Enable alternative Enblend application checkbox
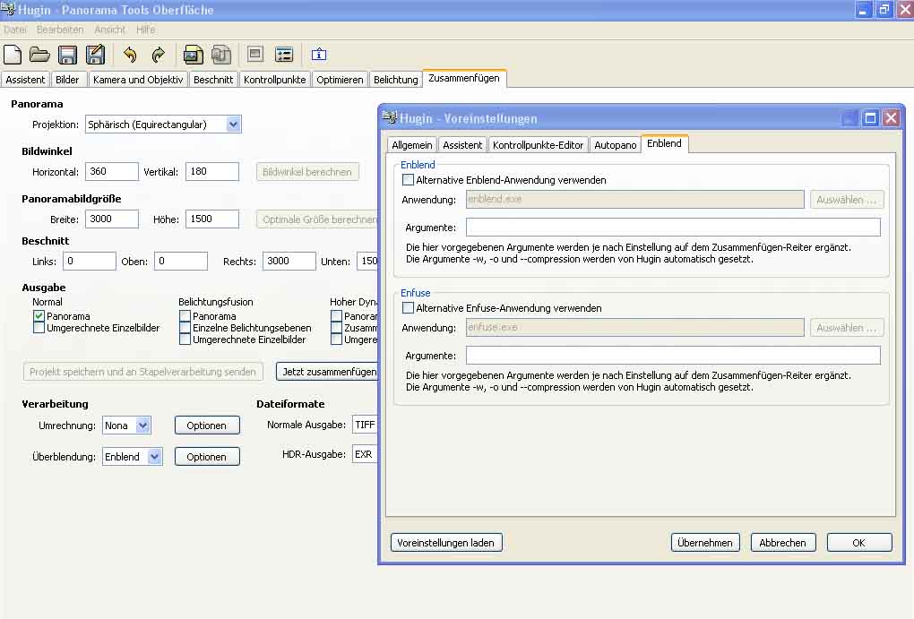 (x=409, y=180)
